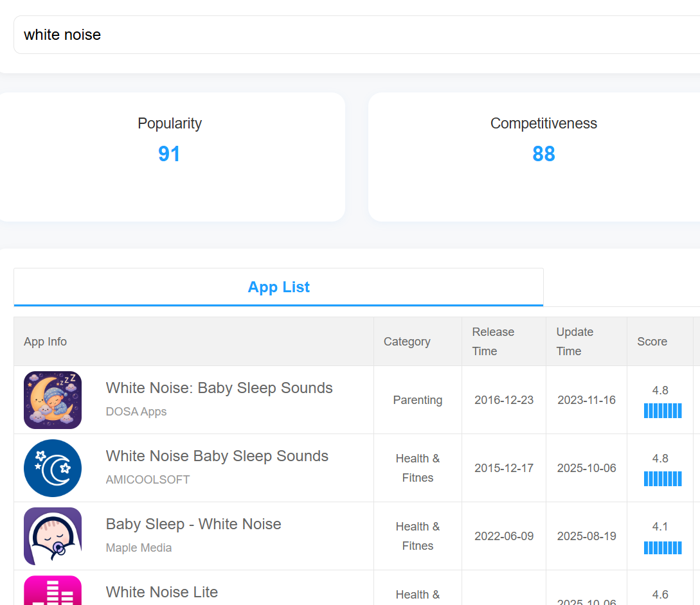The image size is (700, 605).
Task: Click the Update Time column header
Action: click(575, 342)
